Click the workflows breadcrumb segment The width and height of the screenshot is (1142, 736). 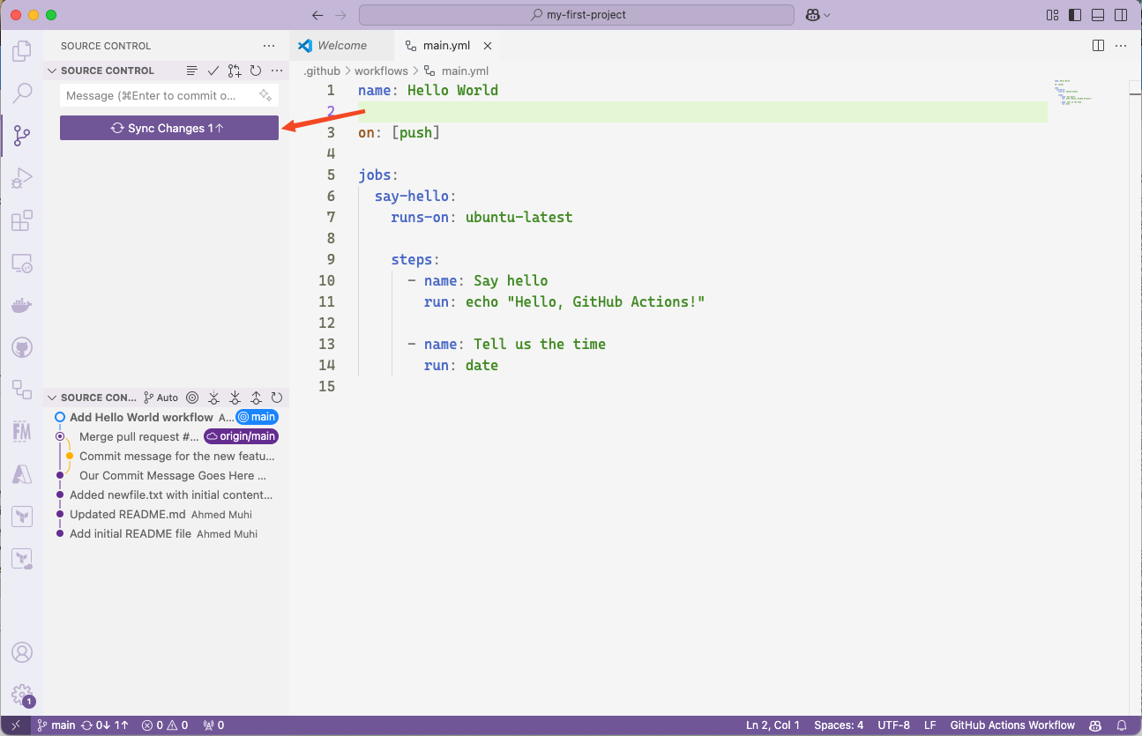pos(381,71)
